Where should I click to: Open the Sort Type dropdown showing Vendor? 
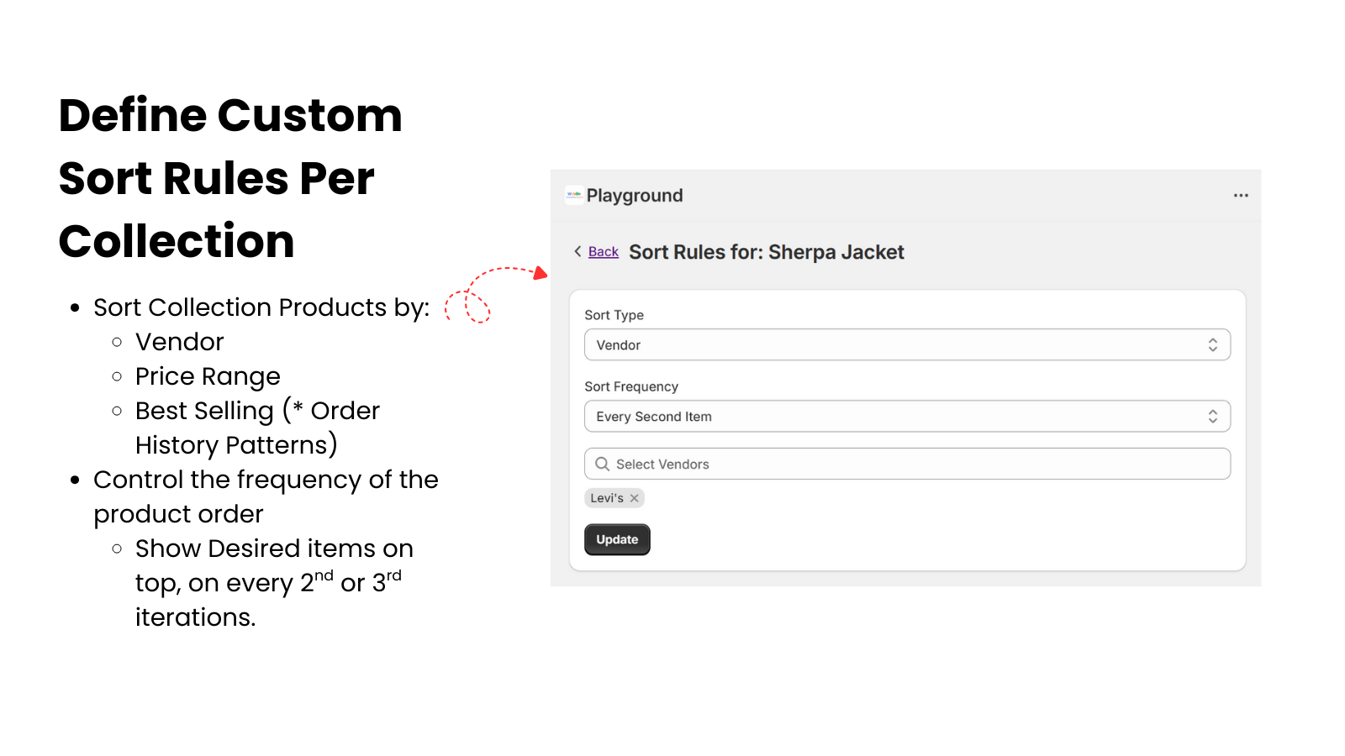click(907, 344)
